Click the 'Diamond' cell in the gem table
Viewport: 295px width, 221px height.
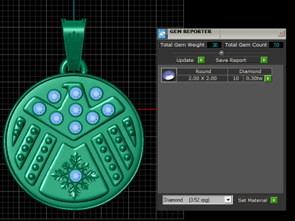click(250, 71)
